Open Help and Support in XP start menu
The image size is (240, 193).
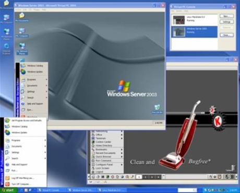tap(25, 164)
